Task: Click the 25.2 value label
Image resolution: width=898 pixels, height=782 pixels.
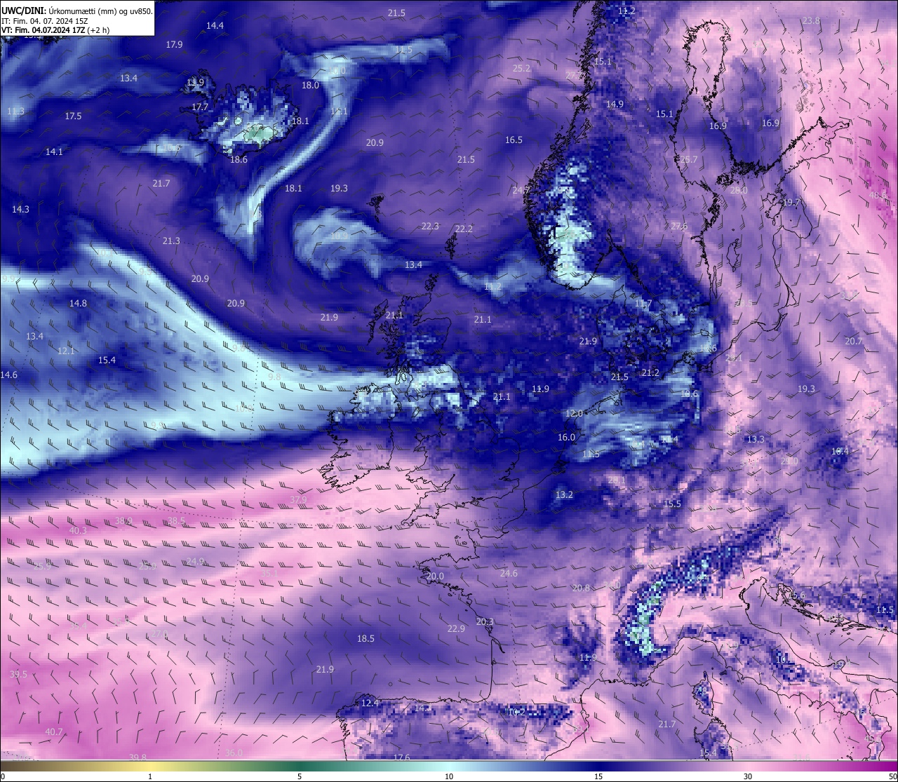Action: point(521,69)
